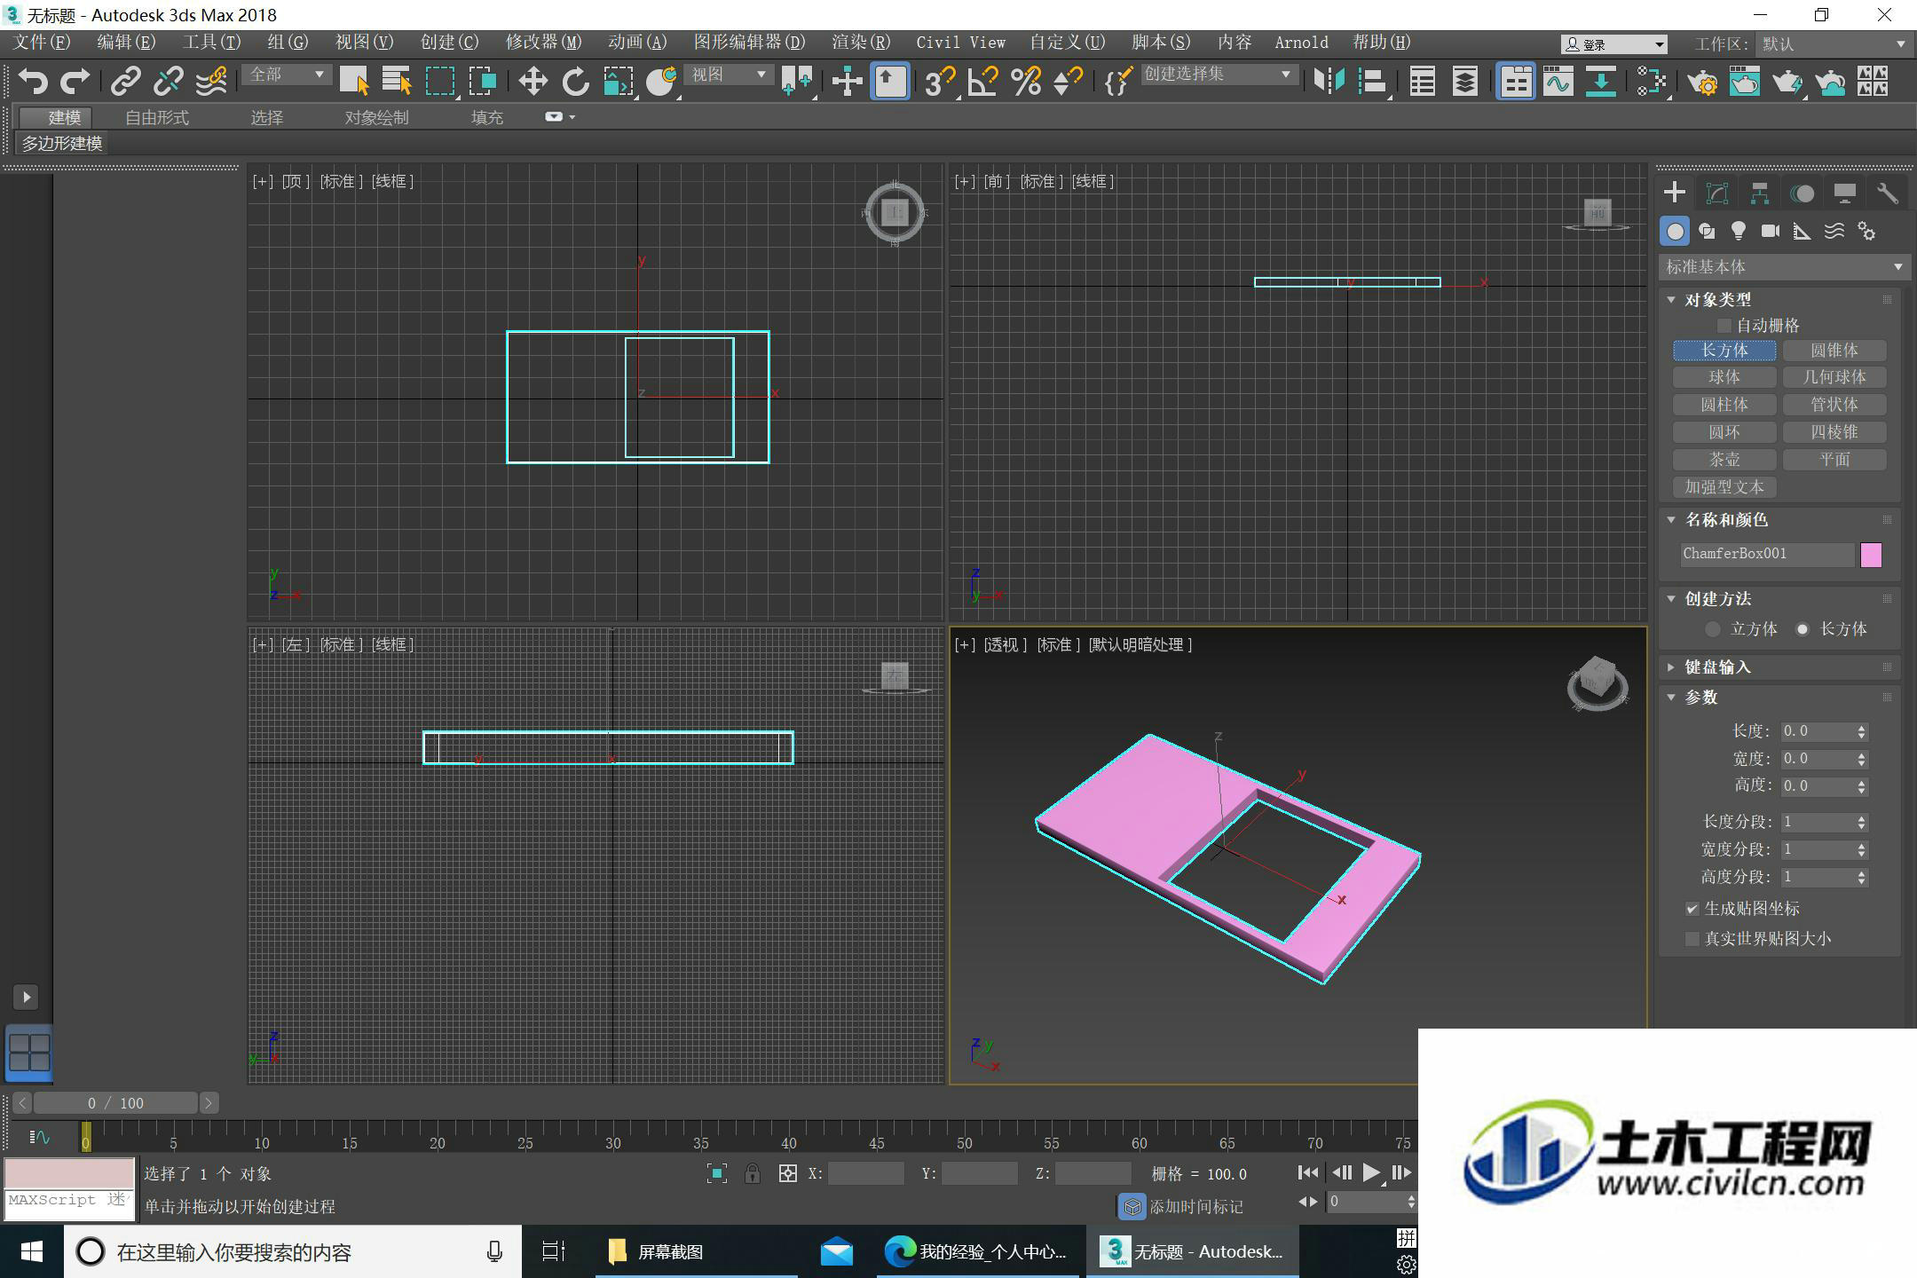This screenshot has width=1917, height=1278.
Task: Toggle the Percent Snap icon
Action: (x=1026, y=82)
